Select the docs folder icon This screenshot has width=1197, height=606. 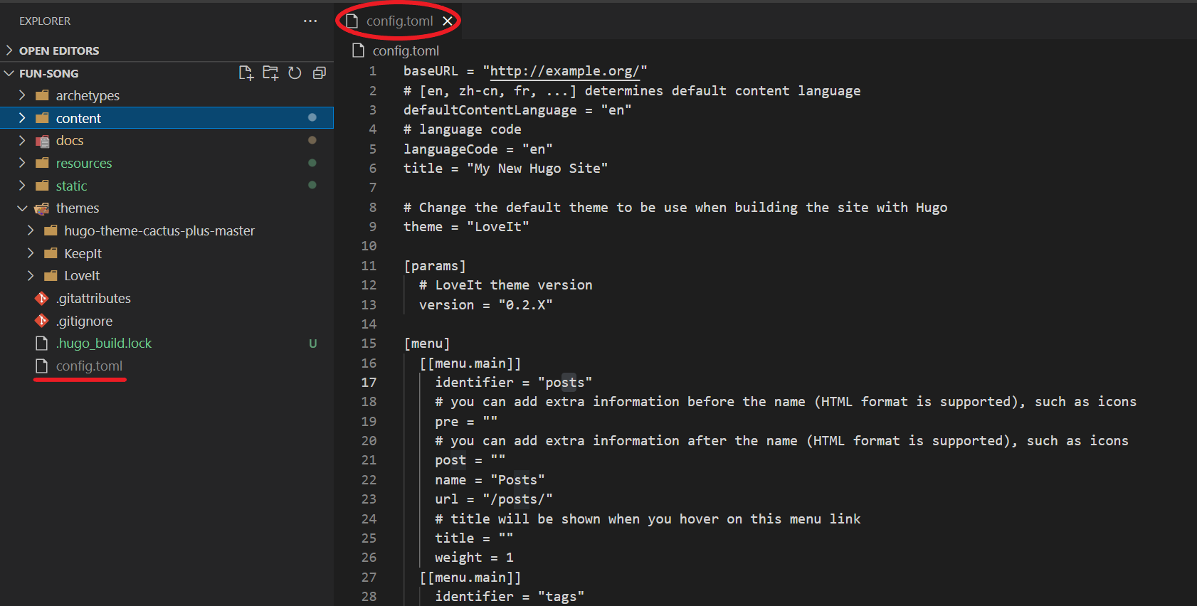pos(42,141)
